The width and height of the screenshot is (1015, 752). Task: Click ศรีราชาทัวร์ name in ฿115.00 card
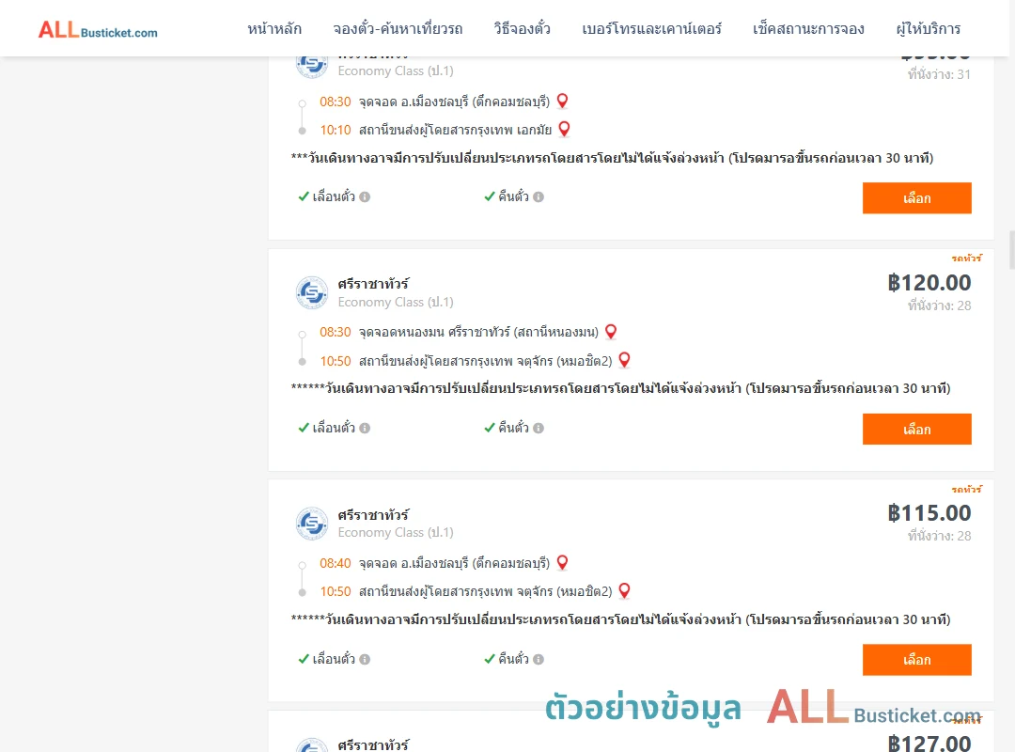click(x=373, y=515)
